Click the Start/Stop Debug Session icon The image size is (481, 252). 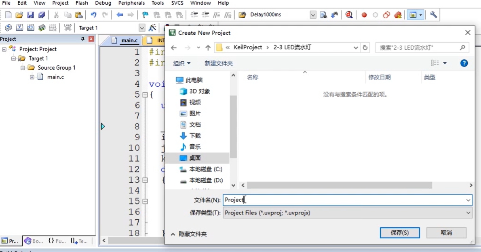(x=349, y=15)
